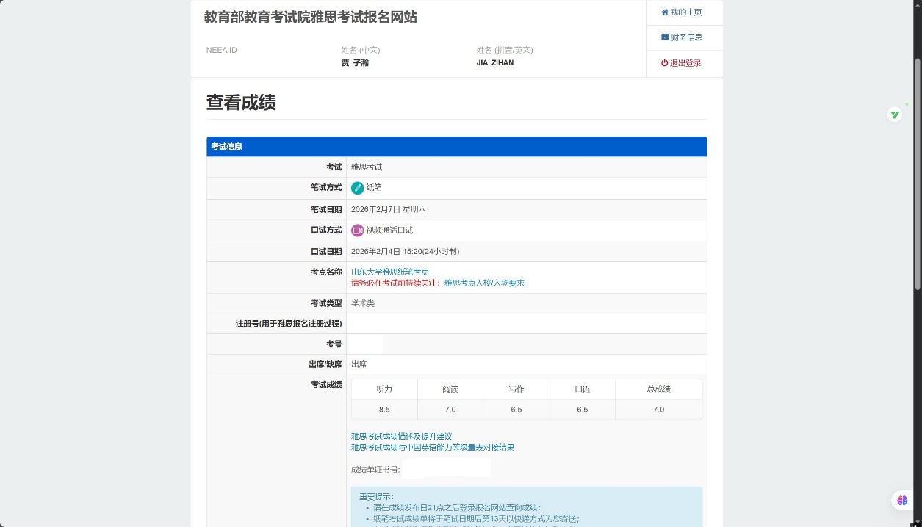Open the green Y floating extension icon
The width and height of the screenshot is (922, 527).
(895, 115)
